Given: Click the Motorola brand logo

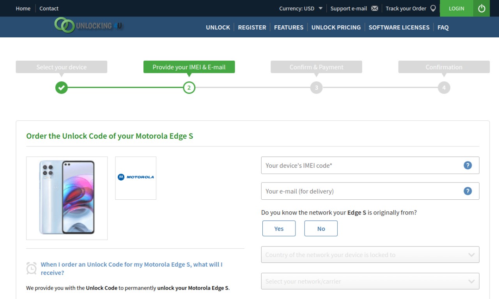Looking at the screenshot, I should [x=136, y=177].
